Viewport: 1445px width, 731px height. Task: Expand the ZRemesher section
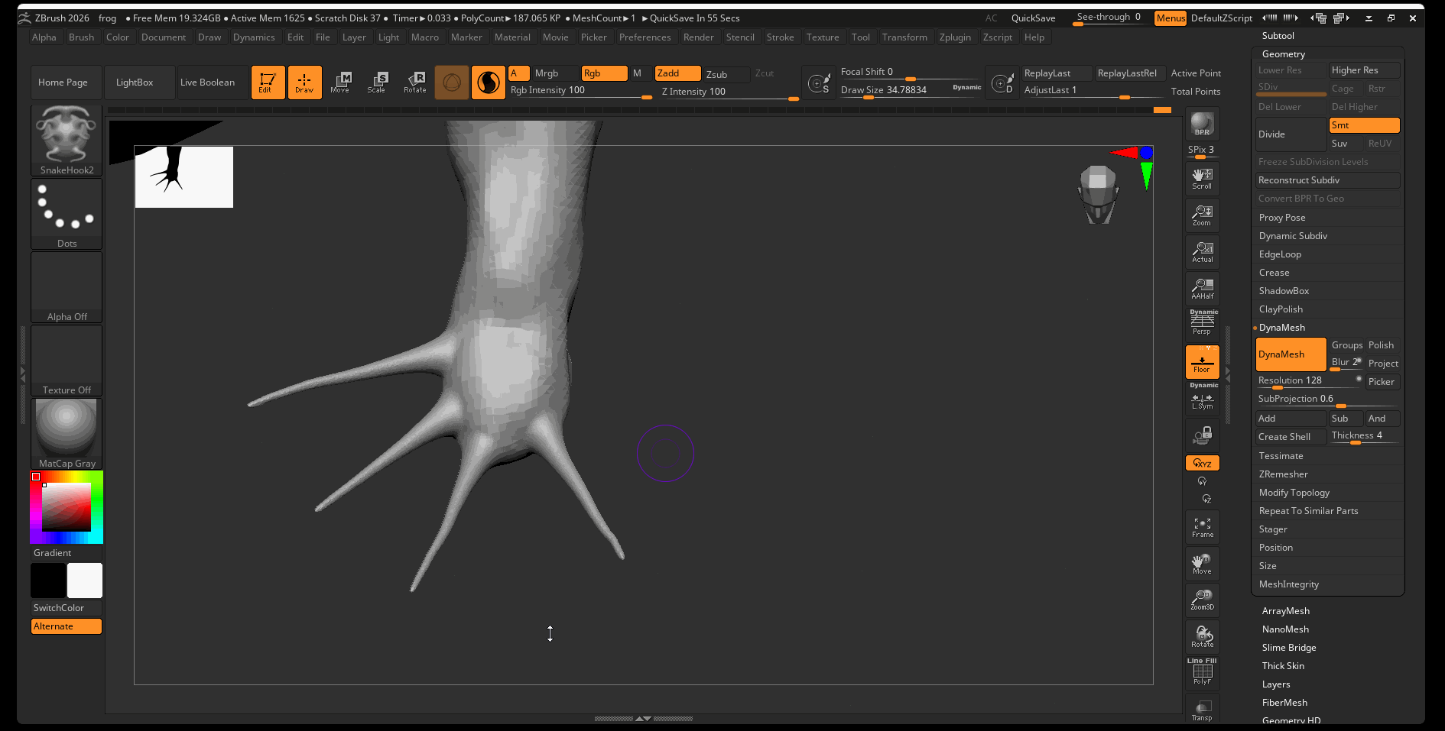tap(1283, 474)
